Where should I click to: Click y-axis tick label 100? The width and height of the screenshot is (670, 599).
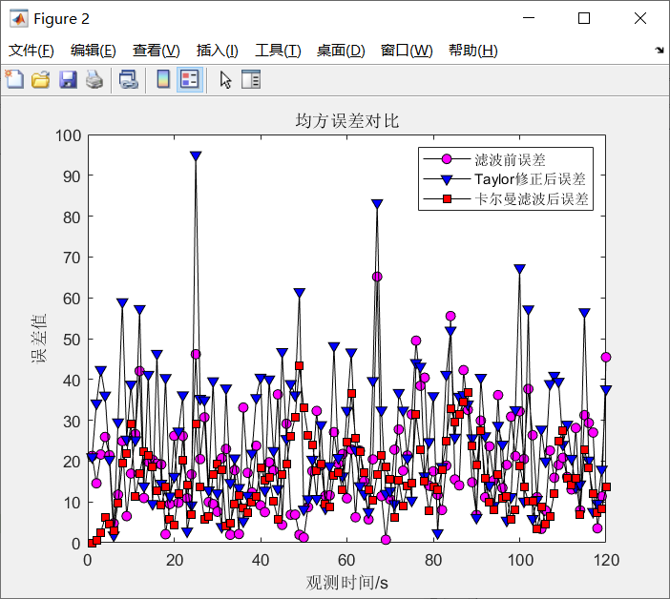(x=69, y=135)
